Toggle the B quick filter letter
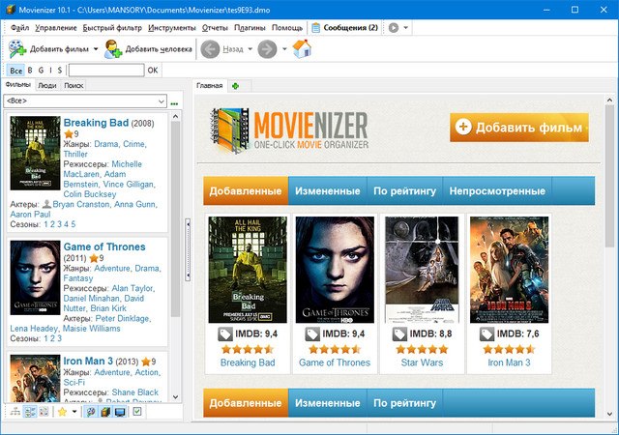The image size is (619, 435). 29,71
